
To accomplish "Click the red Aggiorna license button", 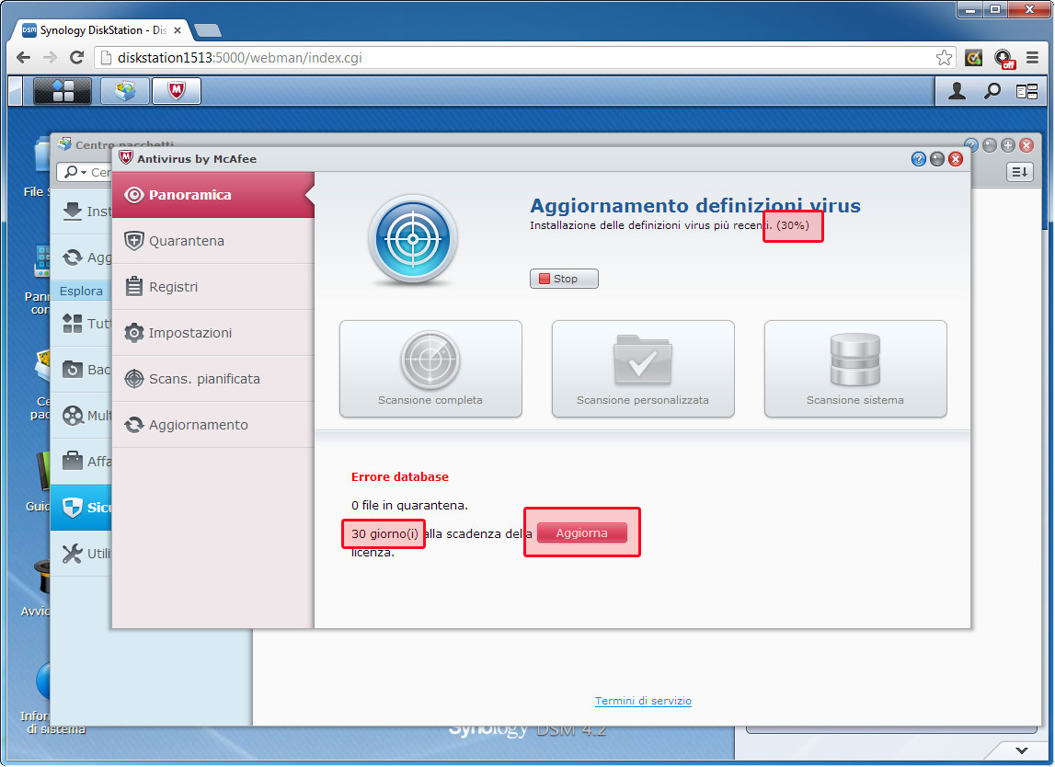I will (582, 532).
